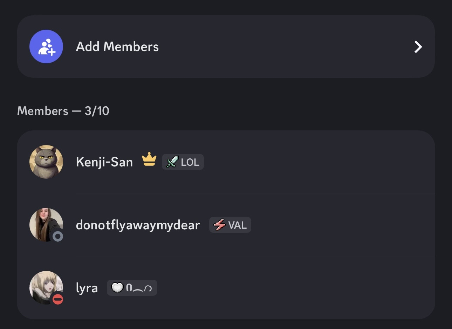The height and width of the screenshot is (329, 452).
Task: Click the LOL tag text
Action: [190, 162]
